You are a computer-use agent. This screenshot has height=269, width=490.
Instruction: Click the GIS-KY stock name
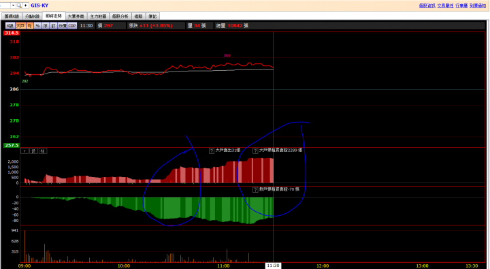39,5
